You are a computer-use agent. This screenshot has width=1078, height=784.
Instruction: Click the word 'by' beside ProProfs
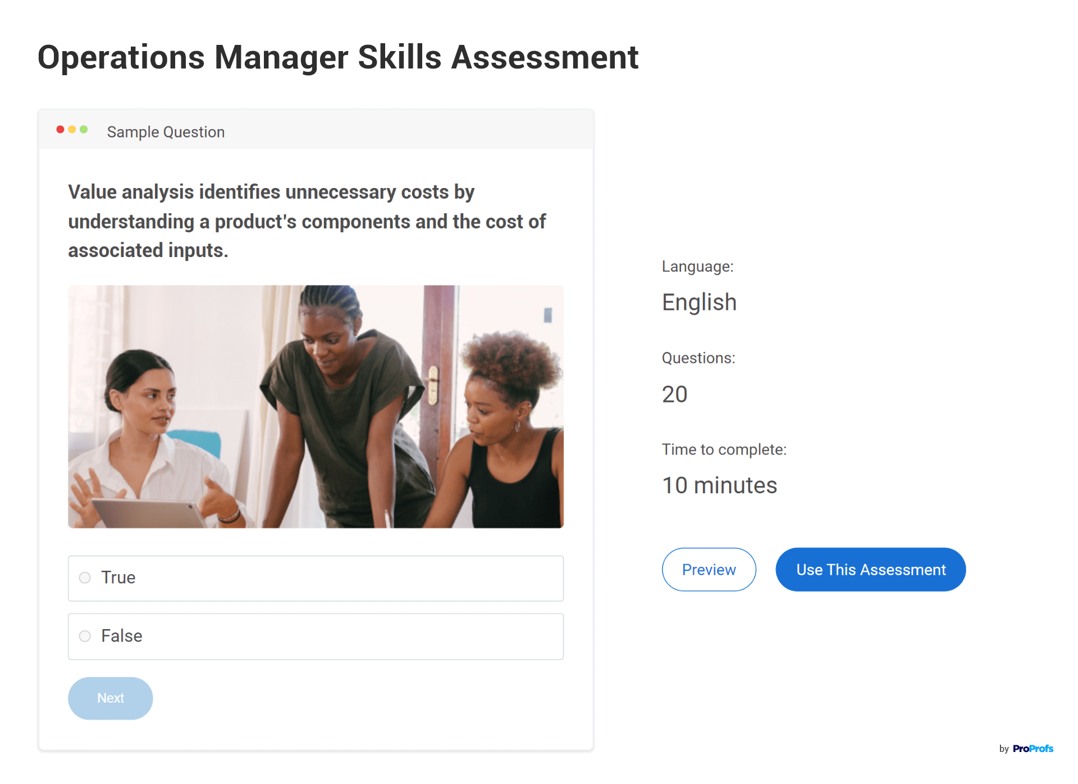(x=1004, y=749)
